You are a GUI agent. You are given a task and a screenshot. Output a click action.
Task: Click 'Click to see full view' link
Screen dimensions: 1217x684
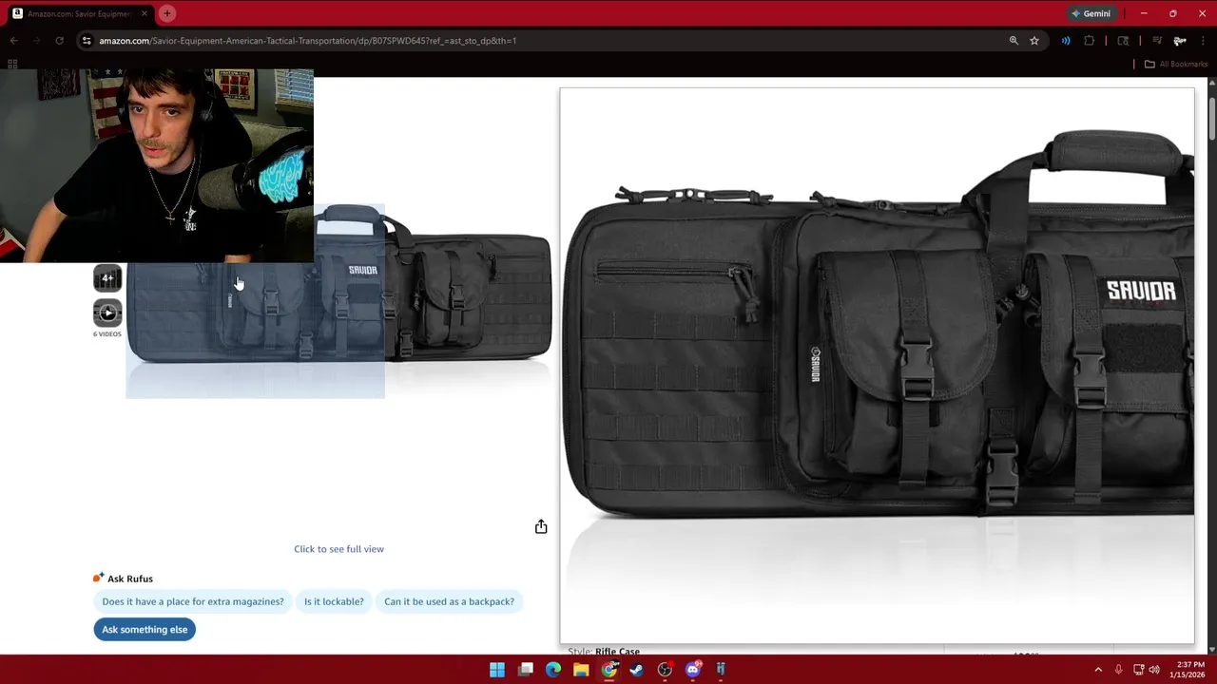338,549
